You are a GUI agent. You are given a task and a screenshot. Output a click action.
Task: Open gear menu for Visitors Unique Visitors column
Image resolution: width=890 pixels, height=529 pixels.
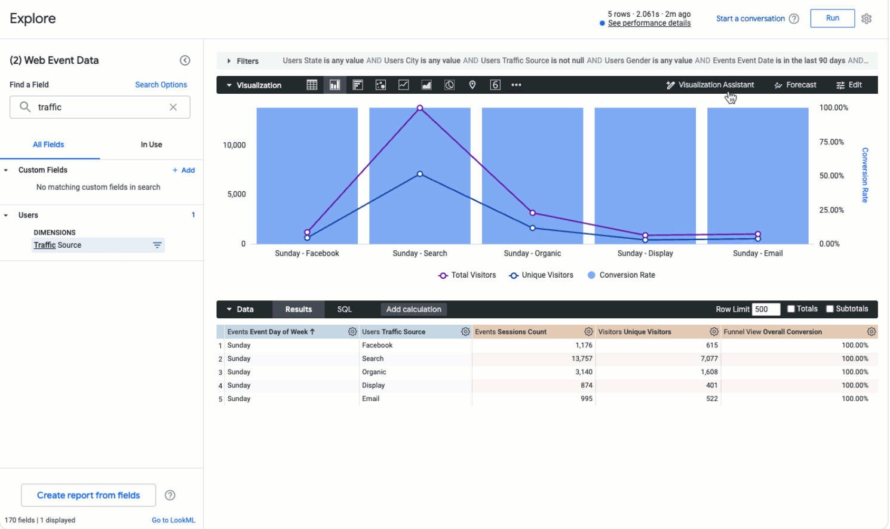tap(714, 331)
